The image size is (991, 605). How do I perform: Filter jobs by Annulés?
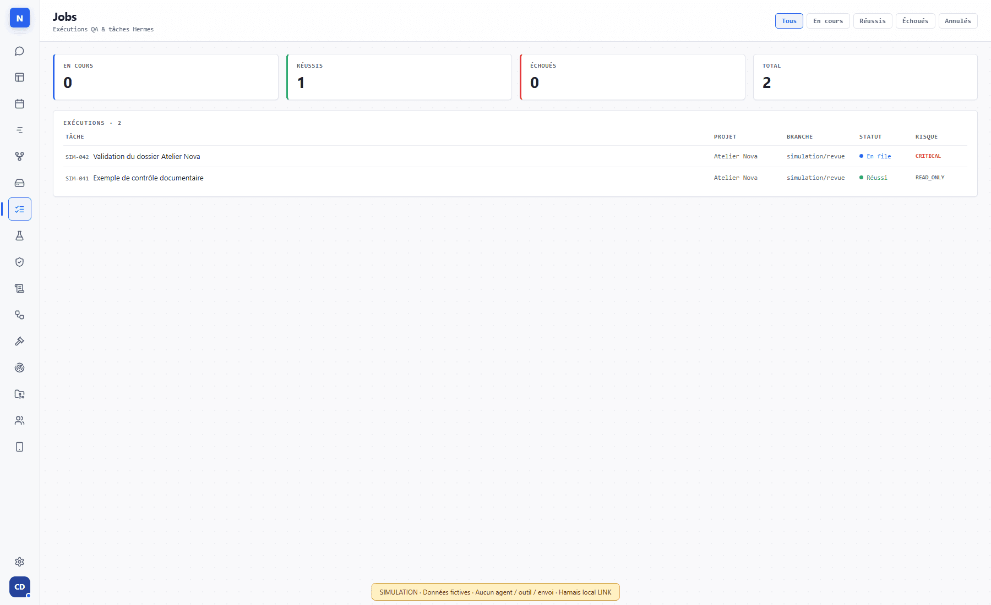tap(958, 21)
